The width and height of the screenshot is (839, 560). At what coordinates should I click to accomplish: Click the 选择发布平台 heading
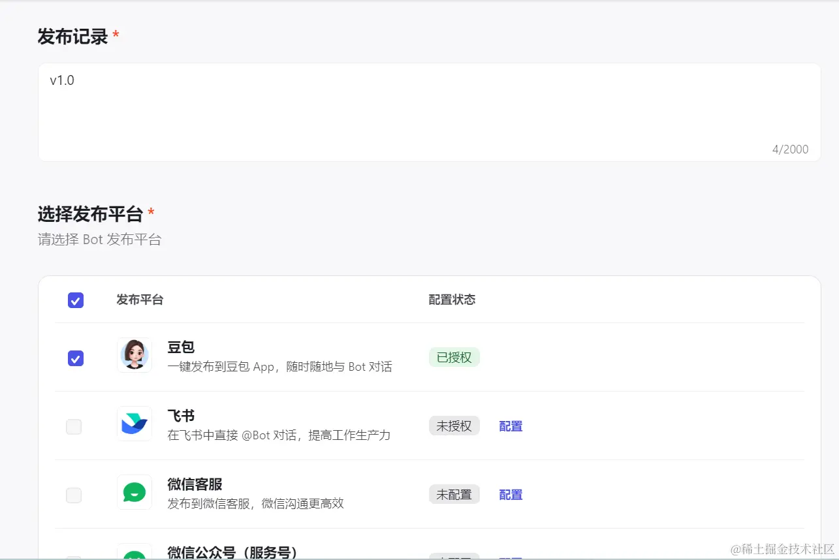pyautogui.click(x=90, y=214)
